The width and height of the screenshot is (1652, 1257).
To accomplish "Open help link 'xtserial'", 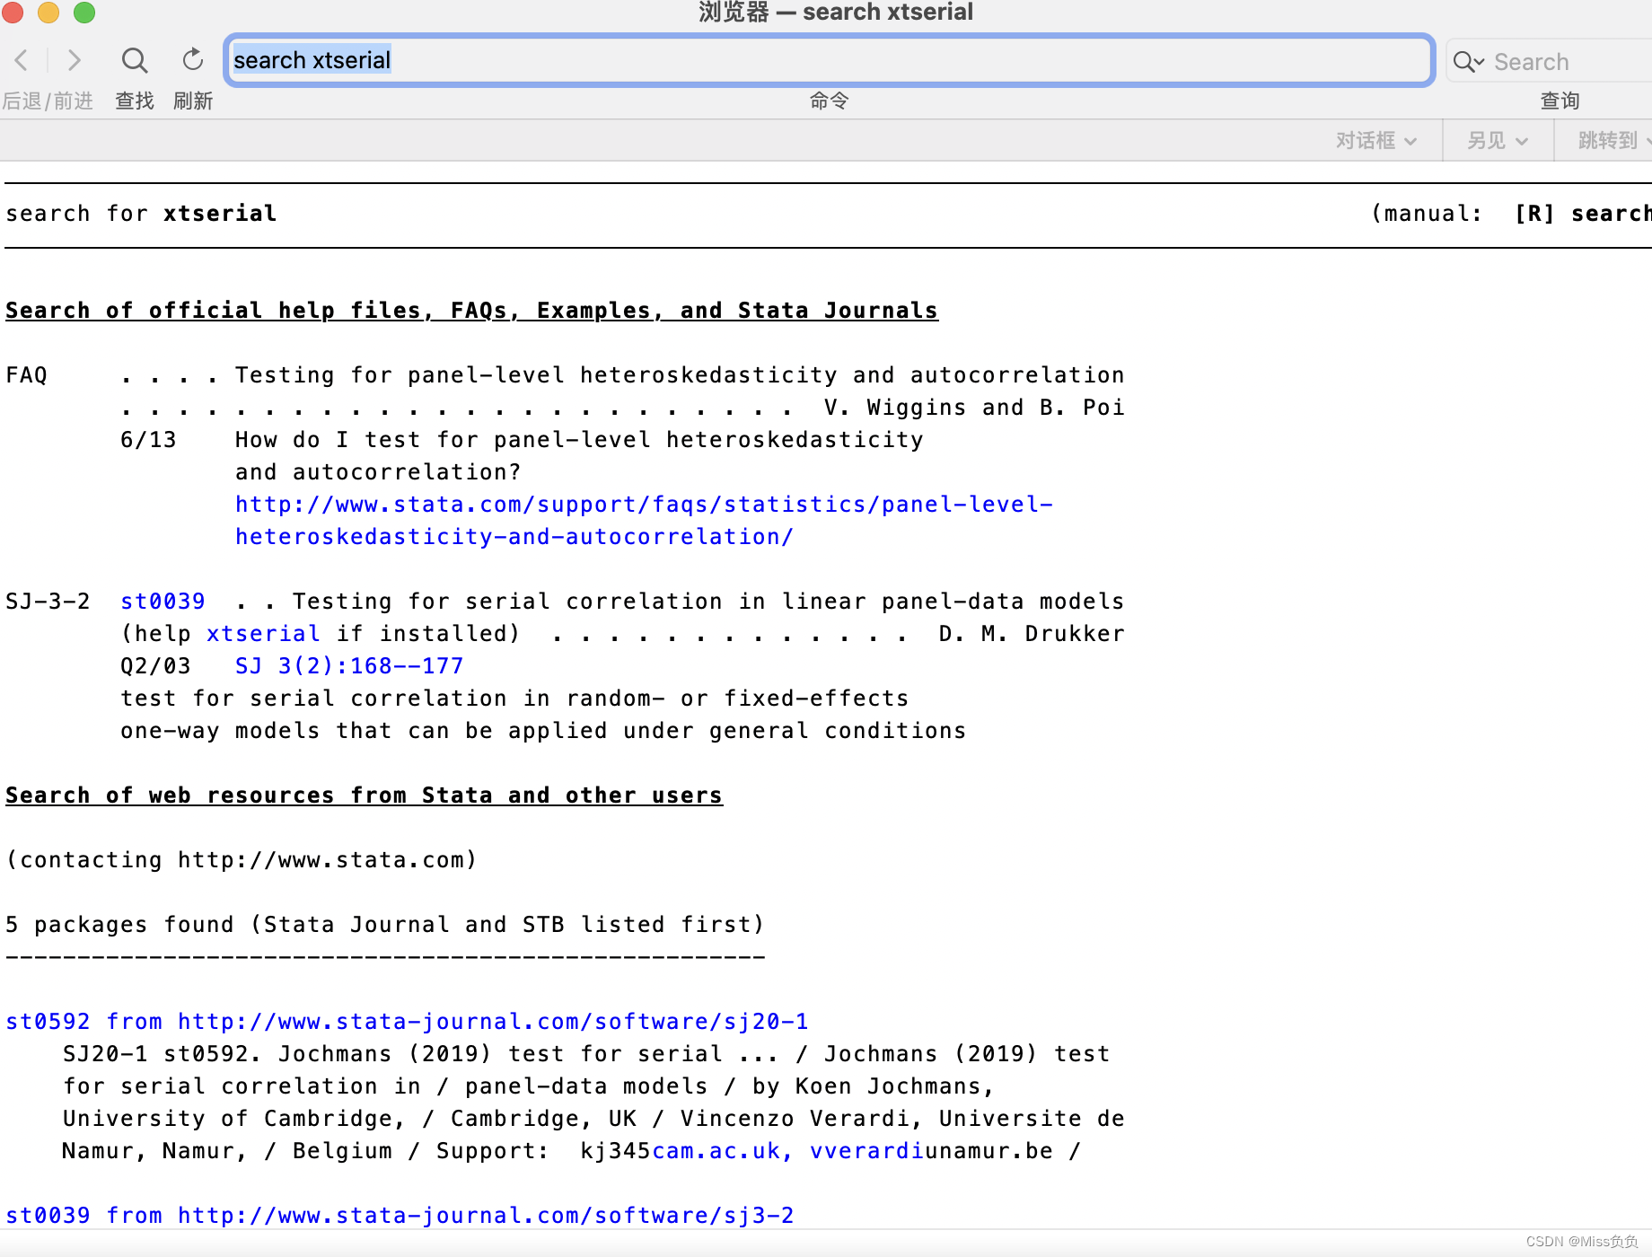I will click(263, 634).
